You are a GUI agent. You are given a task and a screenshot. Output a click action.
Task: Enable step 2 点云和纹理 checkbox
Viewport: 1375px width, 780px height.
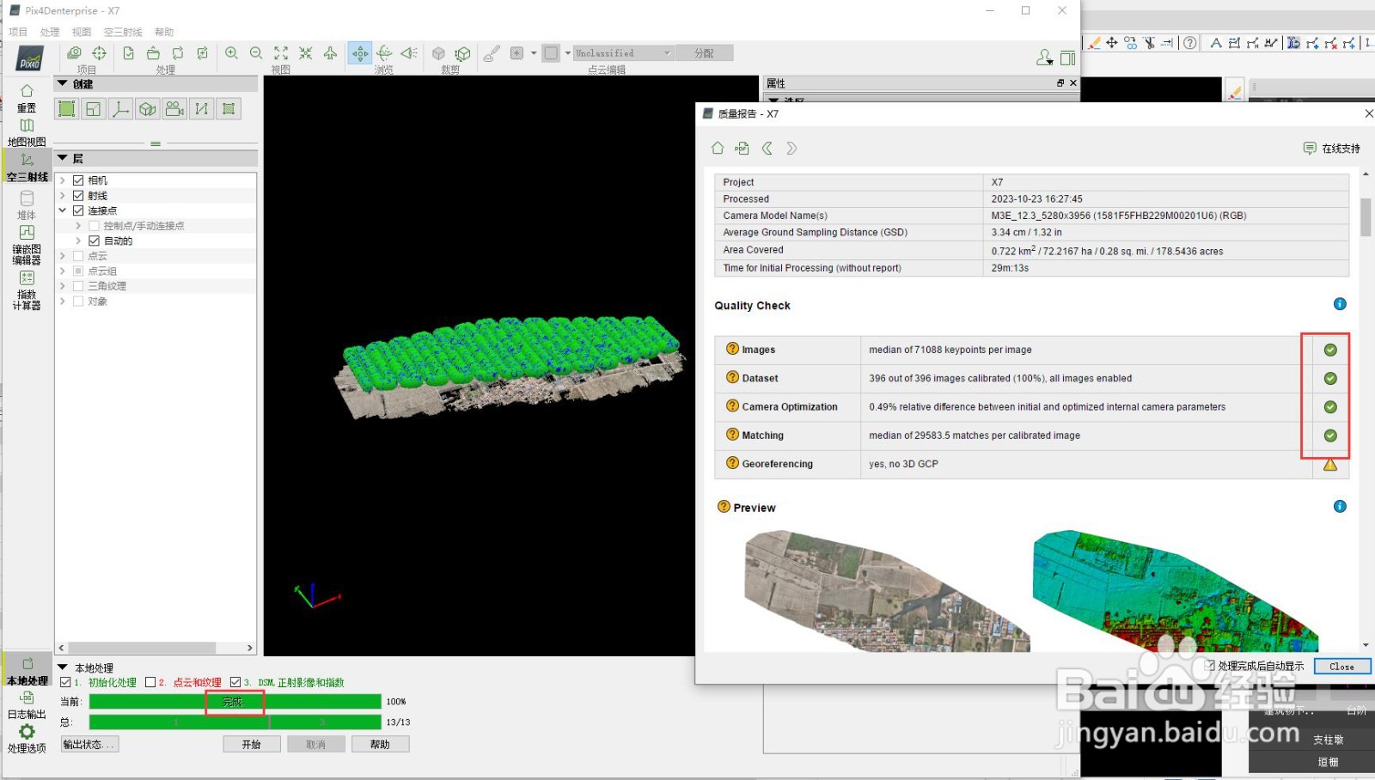coord(150,682)
